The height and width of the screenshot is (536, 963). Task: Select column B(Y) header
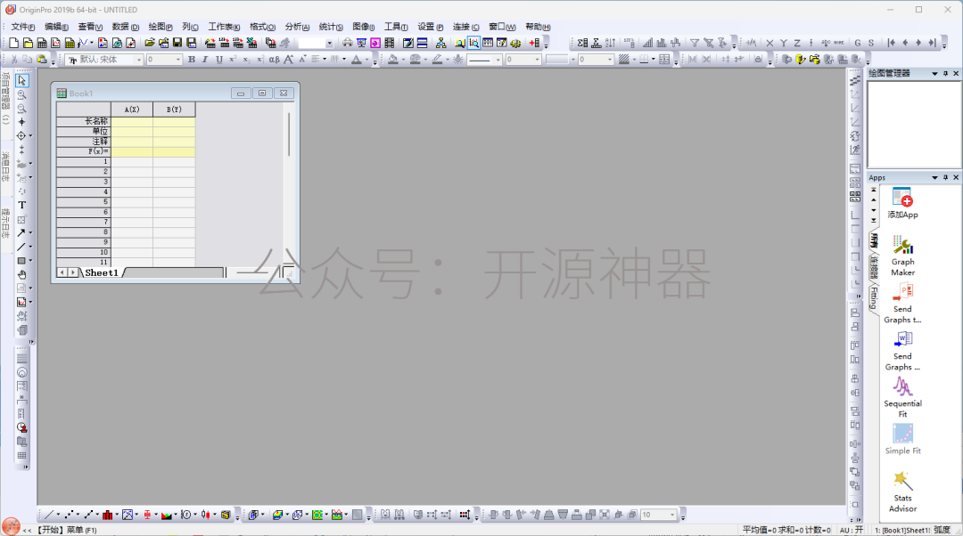click(174, 110)
